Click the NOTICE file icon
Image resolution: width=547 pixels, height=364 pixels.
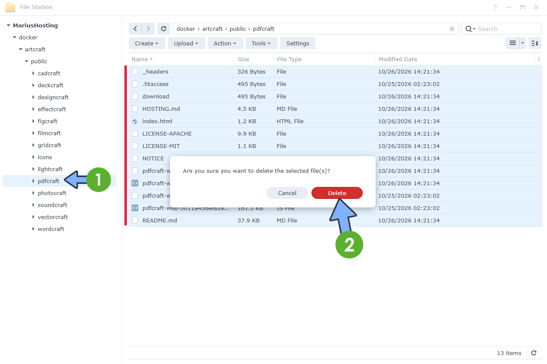click(x=135, y=158)
